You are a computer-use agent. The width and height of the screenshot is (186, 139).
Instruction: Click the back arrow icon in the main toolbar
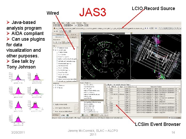55,25
